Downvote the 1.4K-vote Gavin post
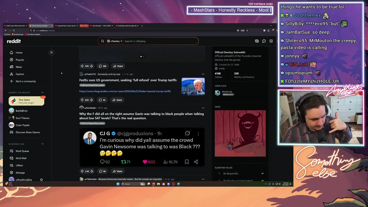368x207 pixels. pyautogui.click(x=92, y=171)
